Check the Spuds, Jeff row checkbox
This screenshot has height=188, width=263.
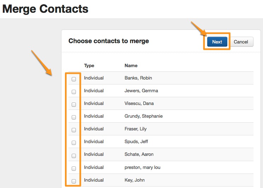(x=74, y=143)
